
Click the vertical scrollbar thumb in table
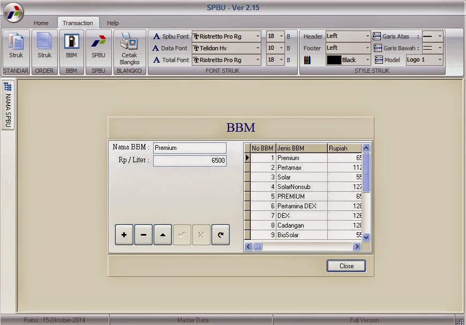click(366, 172)
